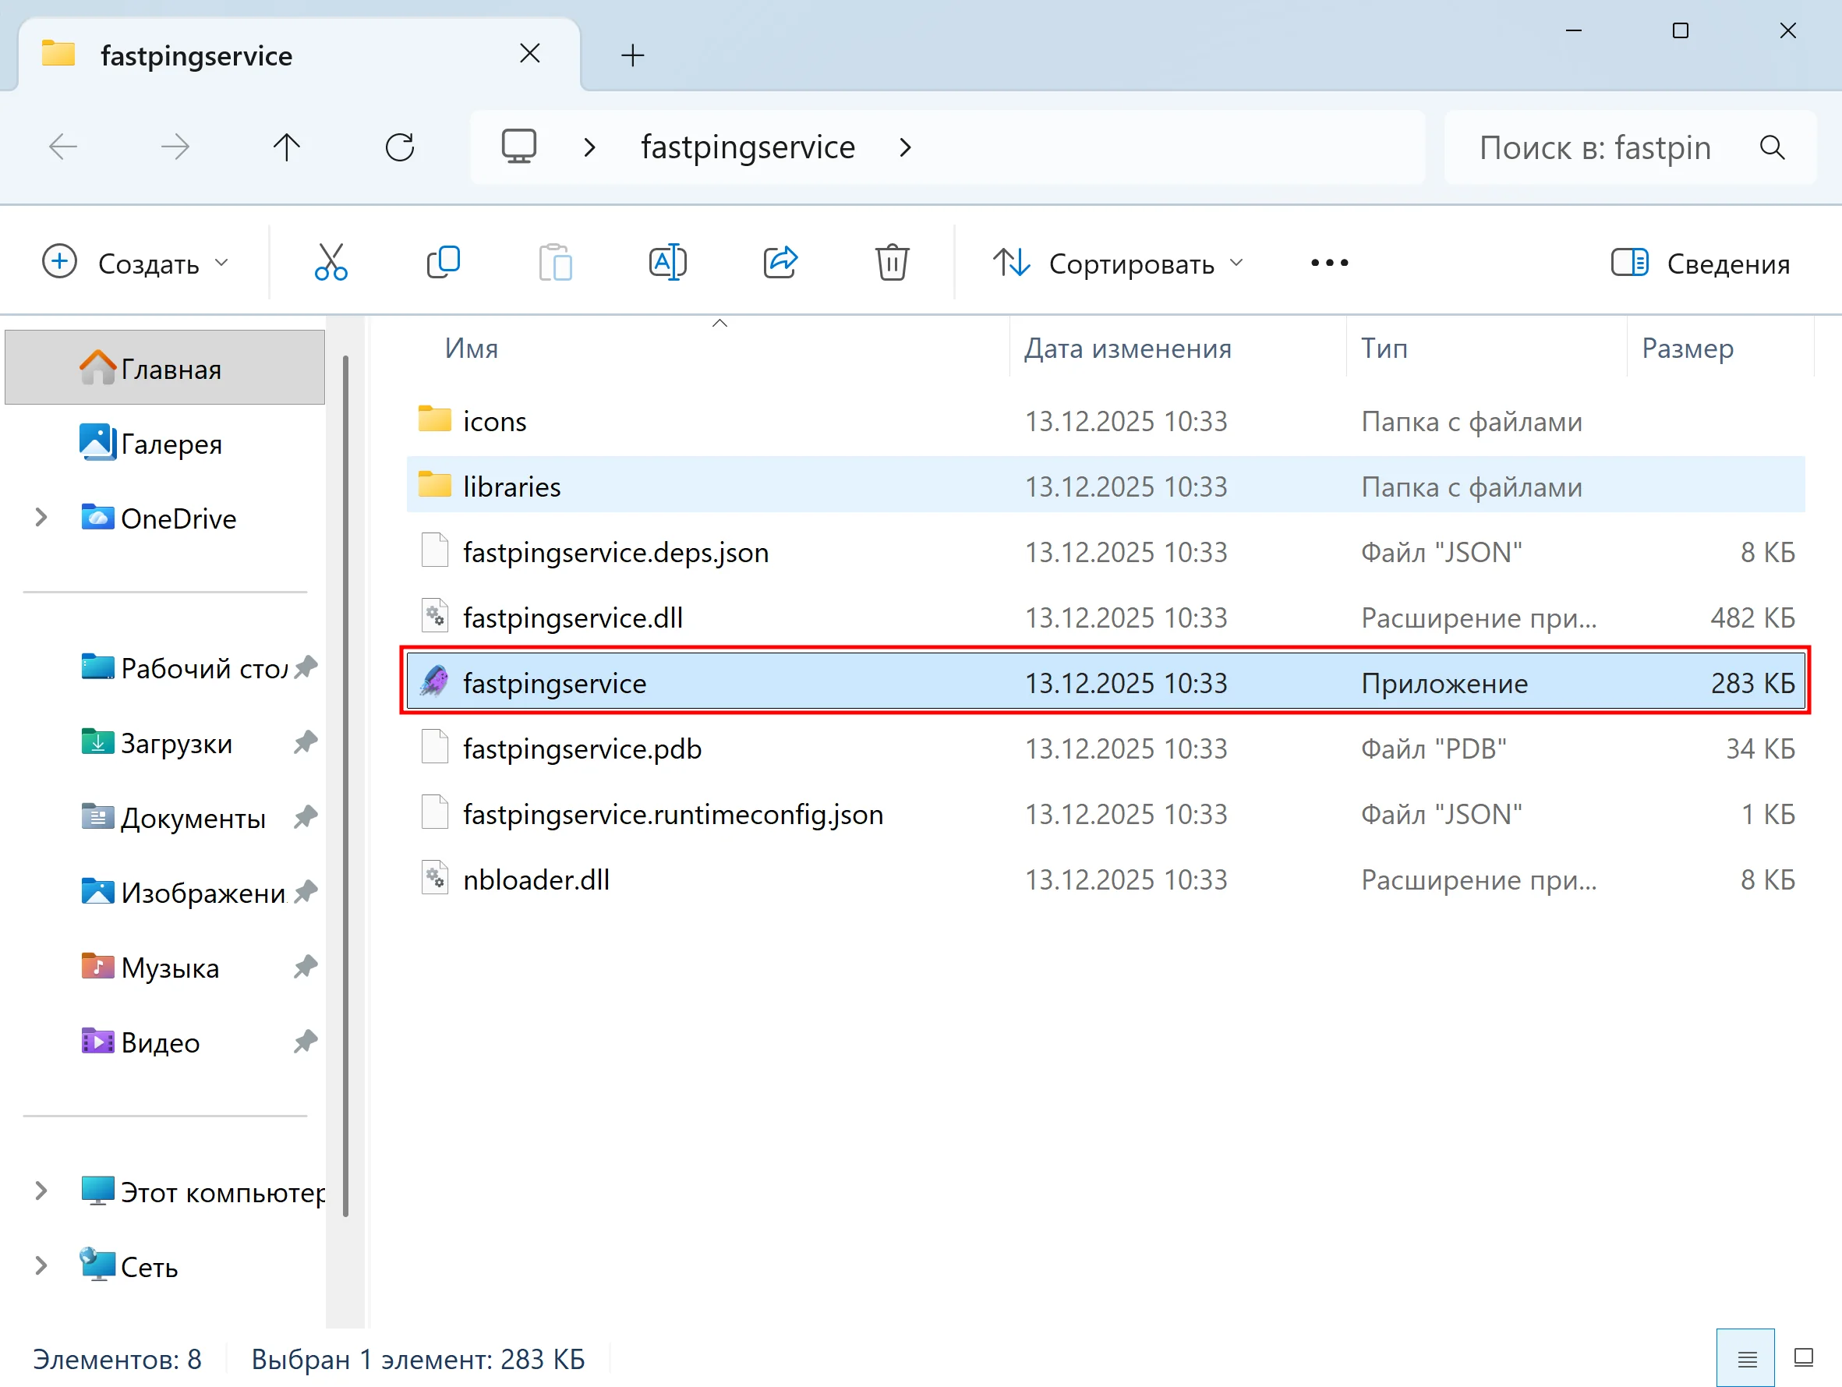Click the Cut scissors icon
Image resolution: width=1842 pixels, height=1387 pixels.
(331, 264)
